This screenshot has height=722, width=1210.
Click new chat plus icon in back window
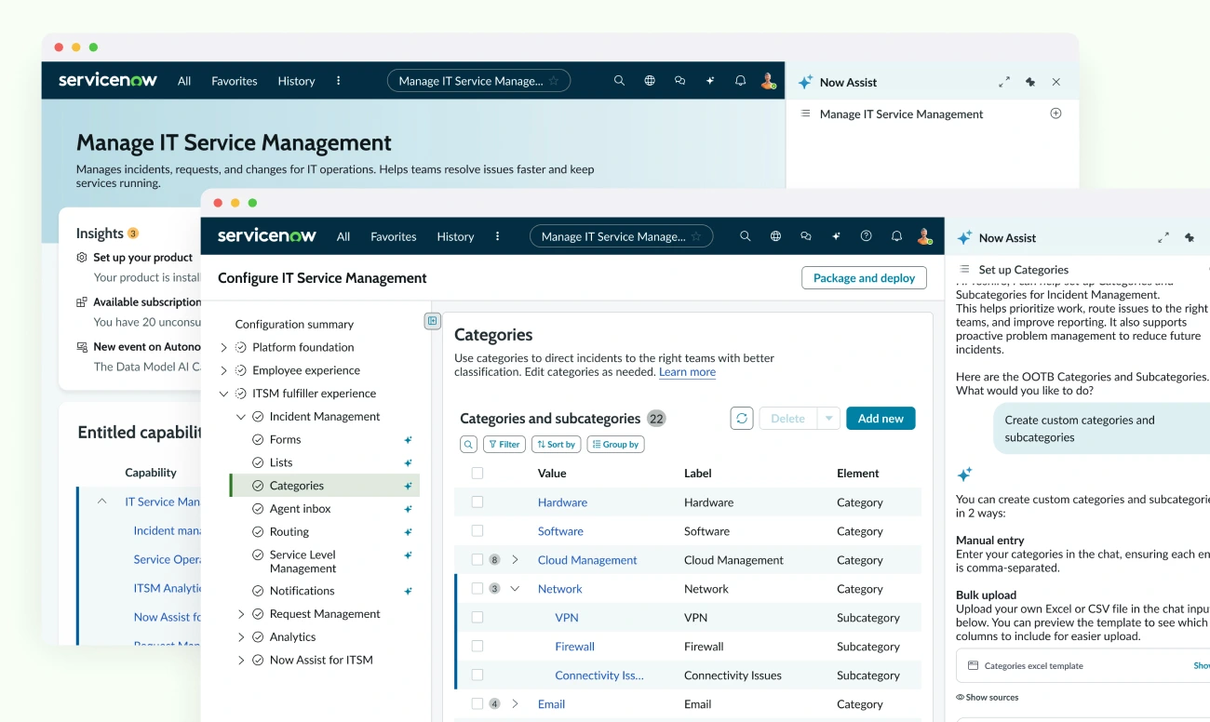(1055, 114)
